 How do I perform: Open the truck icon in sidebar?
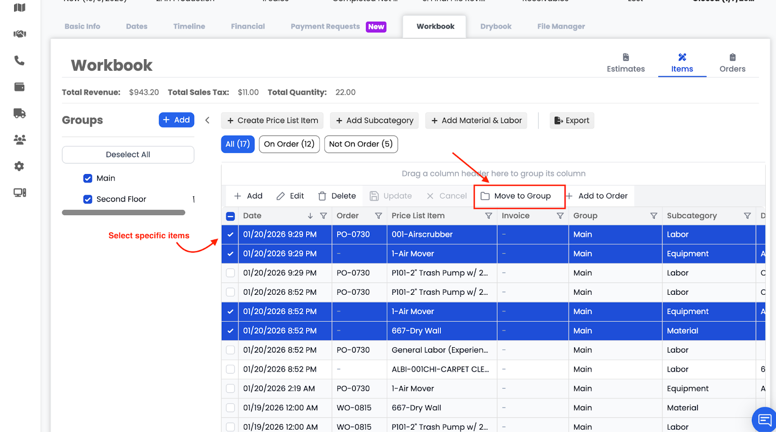tap(19, 113)
